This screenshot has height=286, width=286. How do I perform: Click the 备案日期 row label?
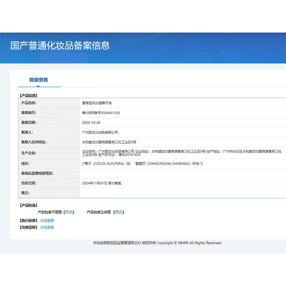pyautogui.click(x=29, y=123)
